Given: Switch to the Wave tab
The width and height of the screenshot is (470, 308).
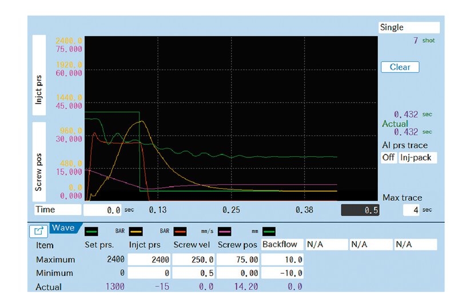Looking at the screenshot, I should (x=64, y=228).
